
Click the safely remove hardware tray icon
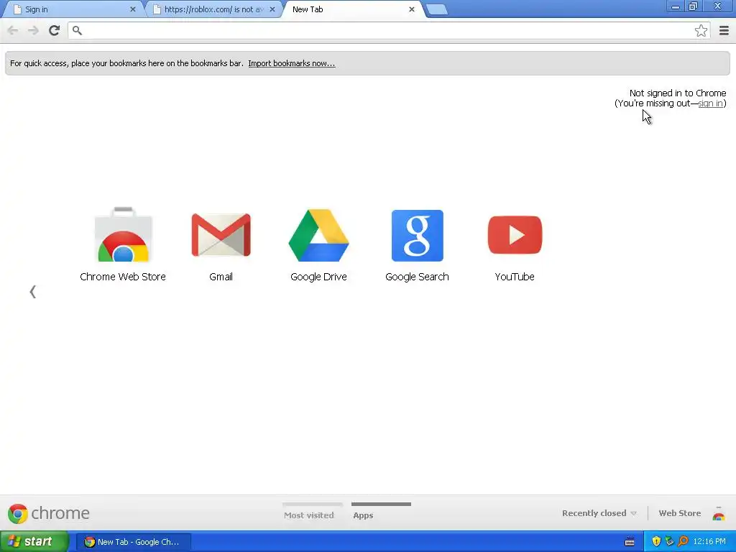tap(669, 541)
